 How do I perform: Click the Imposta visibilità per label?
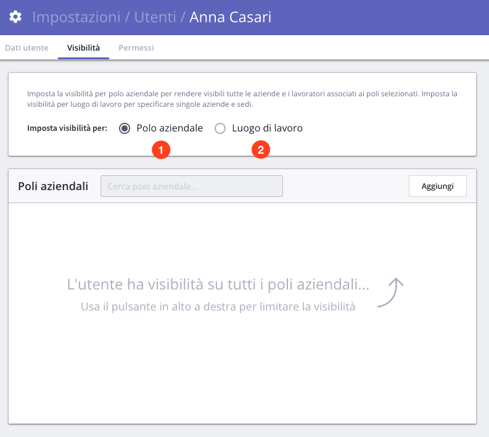[67, 128]
